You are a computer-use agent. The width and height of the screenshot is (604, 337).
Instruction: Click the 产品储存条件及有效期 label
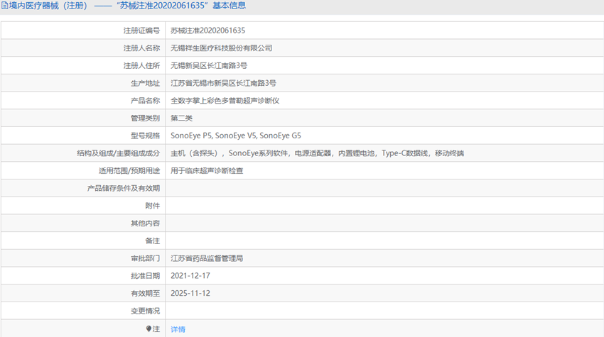(x=123, y=189)
